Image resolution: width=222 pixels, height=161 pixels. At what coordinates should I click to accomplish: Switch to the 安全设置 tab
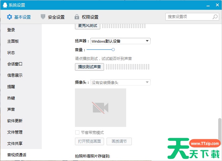pyautogui.click(x=56, y=17)
